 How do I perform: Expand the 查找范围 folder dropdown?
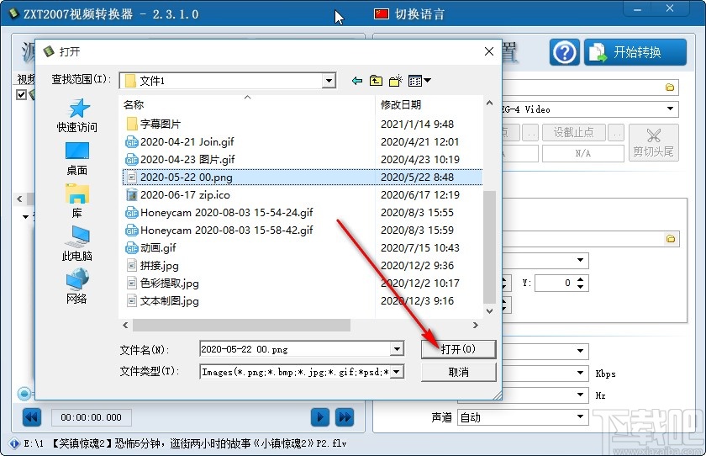329,81
